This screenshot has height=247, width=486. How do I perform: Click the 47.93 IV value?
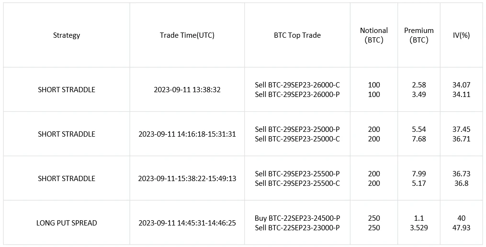[x=461, y=228]
